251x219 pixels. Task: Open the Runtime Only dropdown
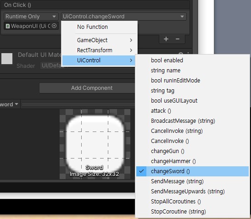[x=31, y=16]
